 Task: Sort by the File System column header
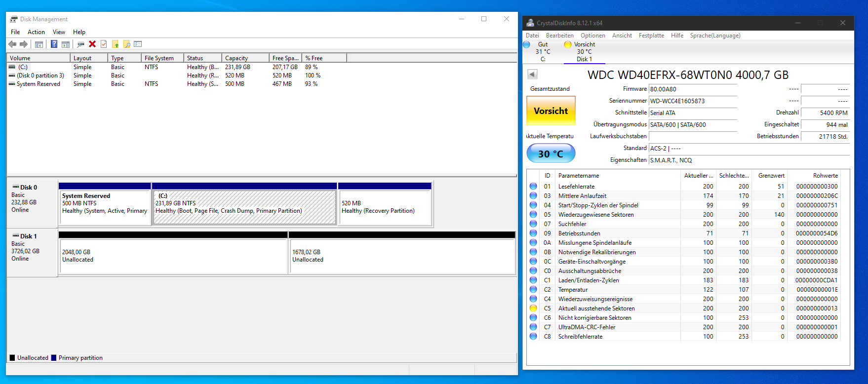162,58
